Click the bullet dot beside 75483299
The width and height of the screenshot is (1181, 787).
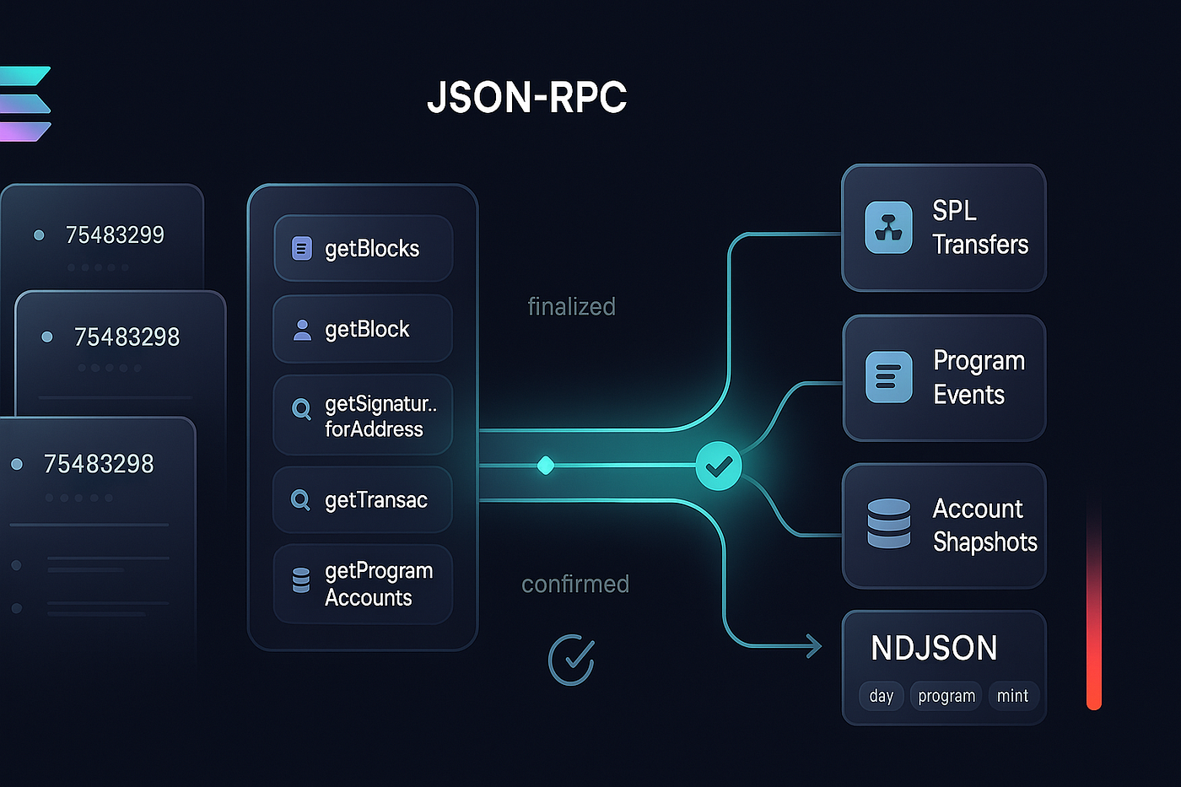pos(39,235)
